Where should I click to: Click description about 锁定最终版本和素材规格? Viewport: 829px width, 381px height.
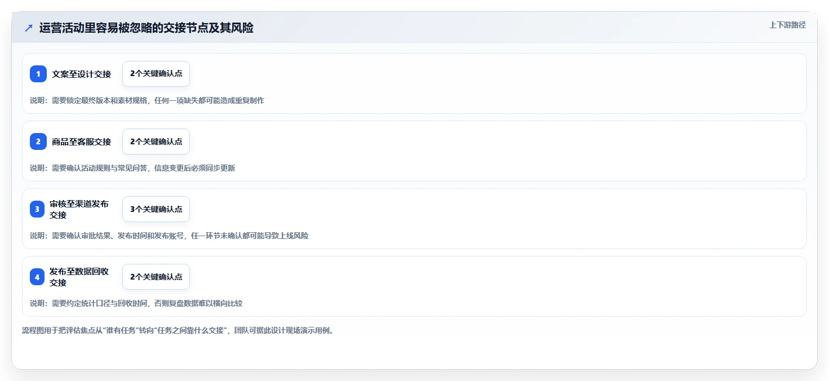click(x=147, y=100)
